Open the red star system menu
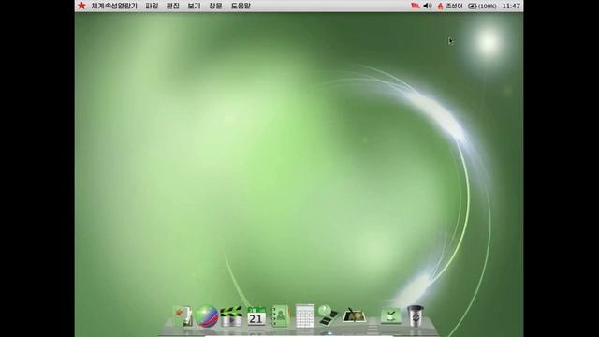The width and height of the screenshot is (599, 337). click(x=81, y=6)
